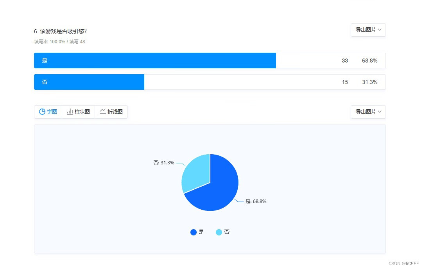Click the 否 legend text label
Image resolution: width=425 pixels, height=269 pixels.
coord(227,232)
